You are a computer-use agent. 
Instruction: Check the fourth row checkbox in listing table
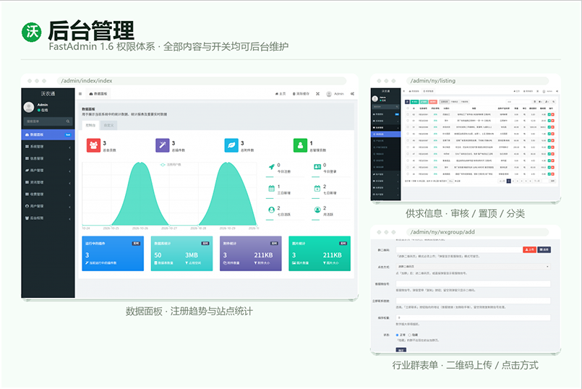pos(408,134)
